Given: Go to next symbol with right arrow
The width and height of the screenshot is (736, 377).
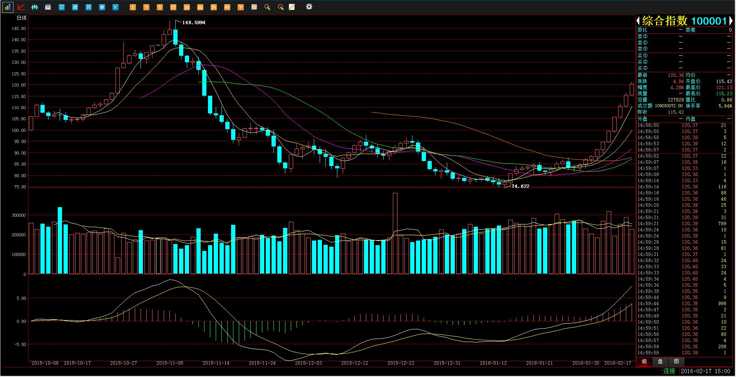Looking at the screenshot, I should (731, 21).
